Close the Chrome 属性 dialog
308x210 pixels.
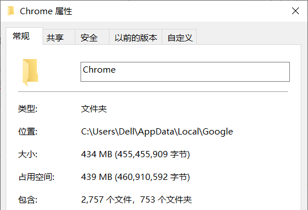(x=295, y=11)
